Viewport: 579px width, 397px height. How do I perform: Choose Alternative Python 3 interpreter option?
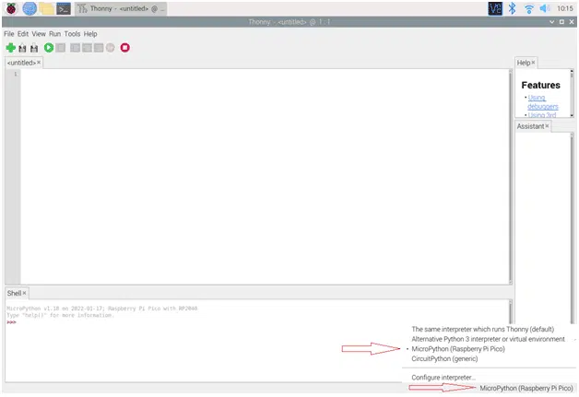(x=488, y=339)
